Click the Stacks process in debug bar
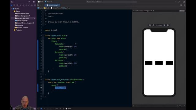This screenshot has width=196, height=110. pos(69,109)
